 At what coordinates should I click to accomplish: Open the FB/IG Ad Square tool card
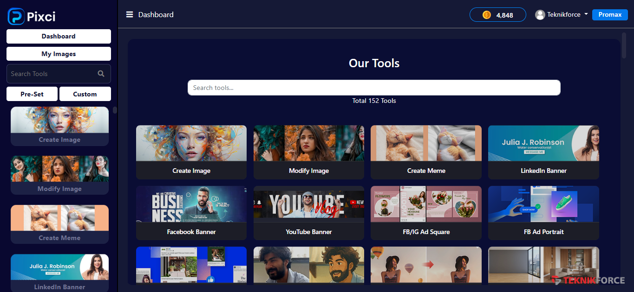point(426,213)
